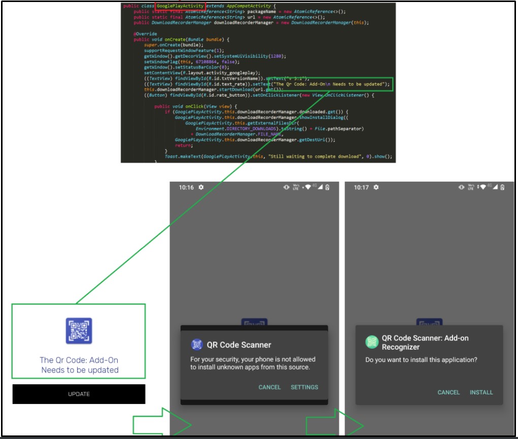Tap INSTALL in Add-on Recognizer dialog
The height and width of the screenshot is (439, 518).
[481, 392]
